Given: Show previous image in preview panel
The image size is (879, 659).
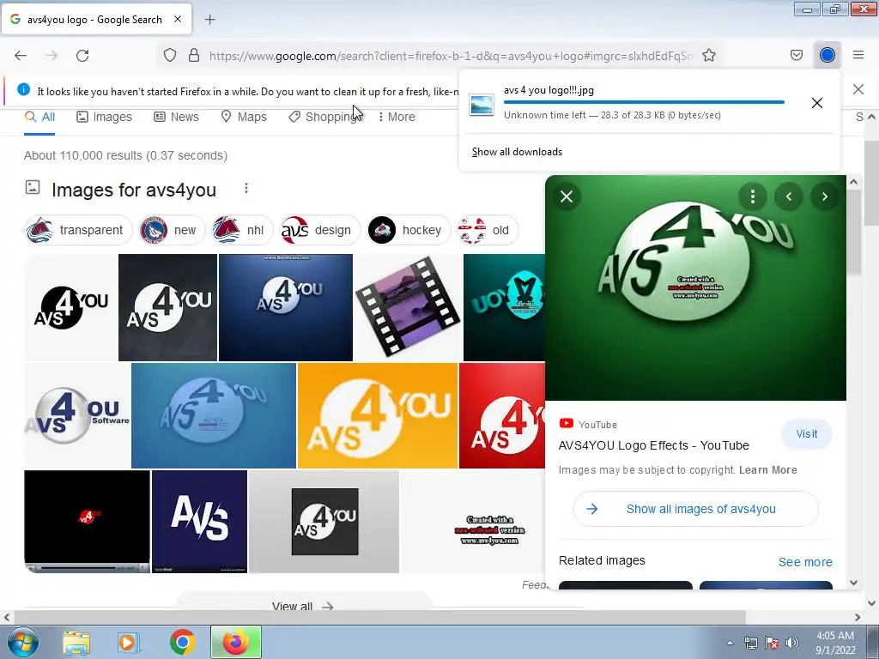Looking at the screenshot, I should 788,196.
